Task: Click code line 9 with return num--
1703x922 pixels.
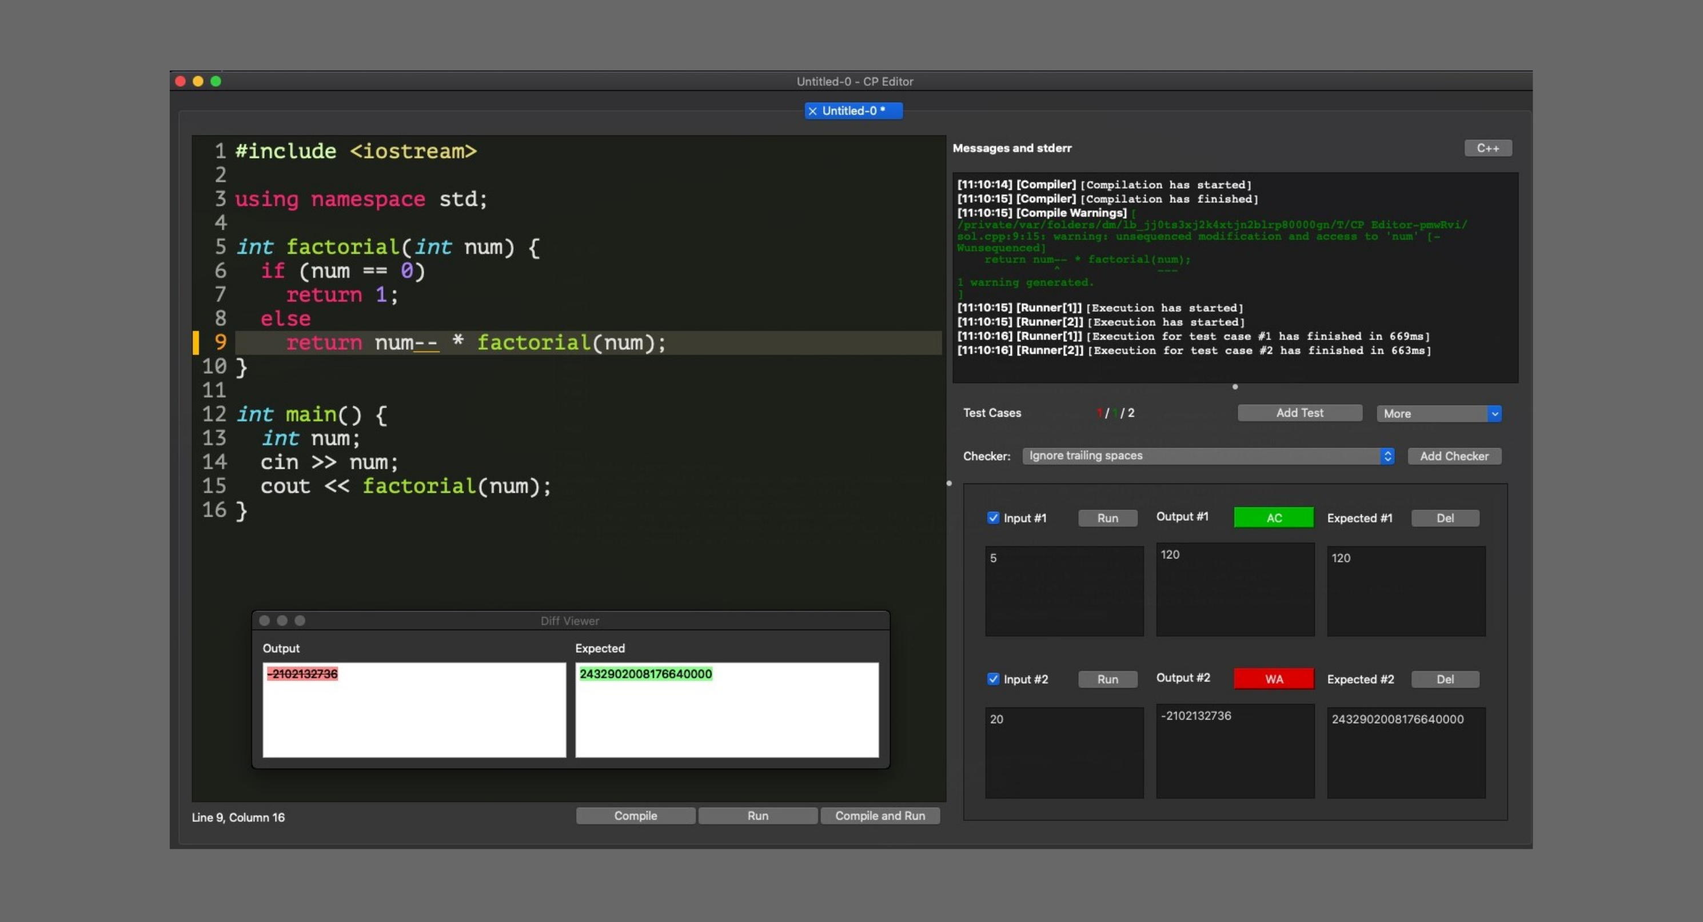Action: (x=588, y=342)
